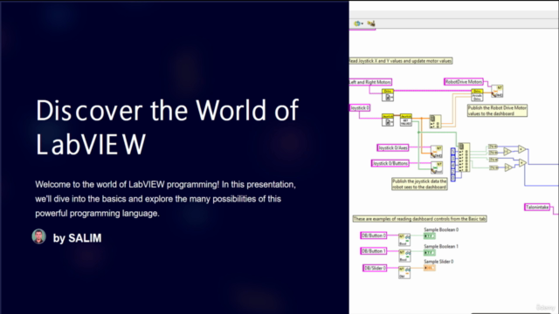
Task: Select the "Publish the joystick data" comment box
Action: click(419, 184)
